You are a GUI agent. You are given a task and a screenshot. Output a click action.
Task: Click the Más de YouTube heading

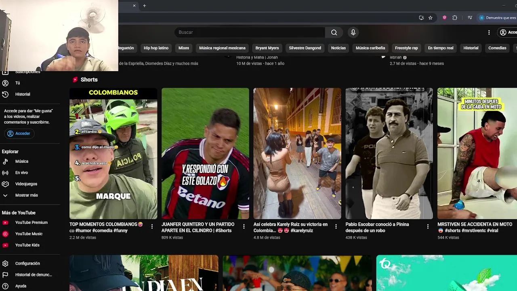coord(19,213)
